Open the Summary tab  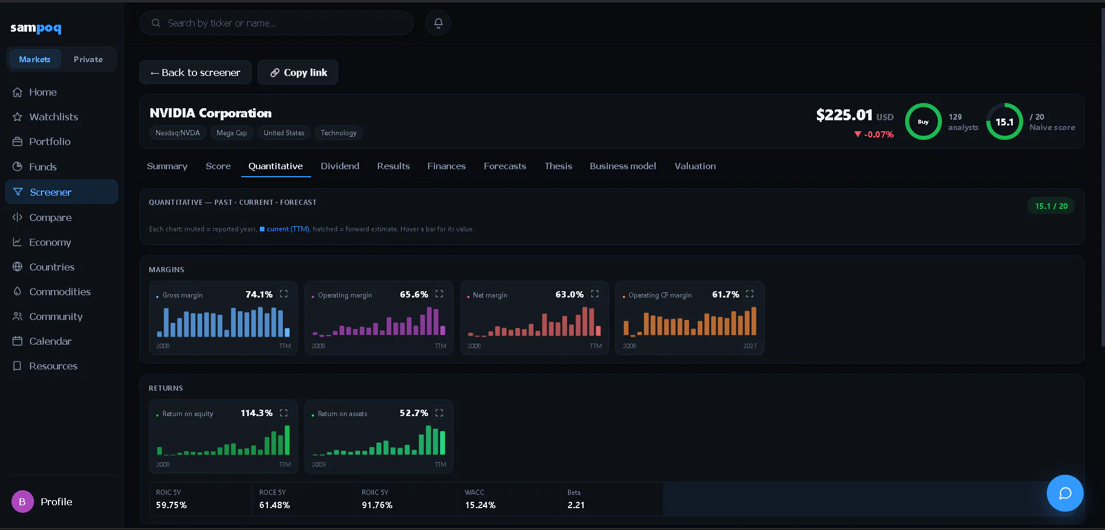(167, 166)
